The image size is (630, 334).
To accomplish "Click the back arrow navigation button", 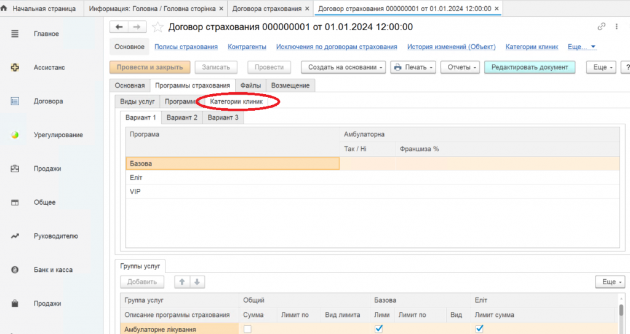I will click(x=119, y=27).
